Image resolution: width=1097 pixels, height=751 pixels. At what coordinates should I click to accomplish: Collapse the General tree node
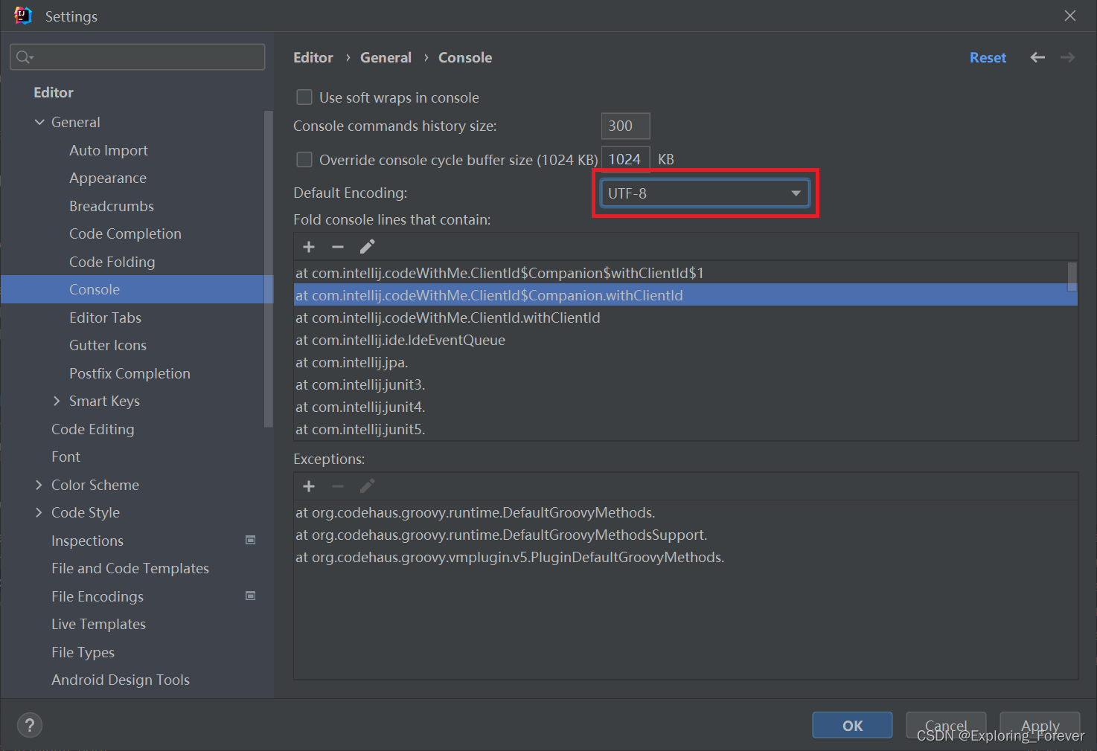click(39, 122)
